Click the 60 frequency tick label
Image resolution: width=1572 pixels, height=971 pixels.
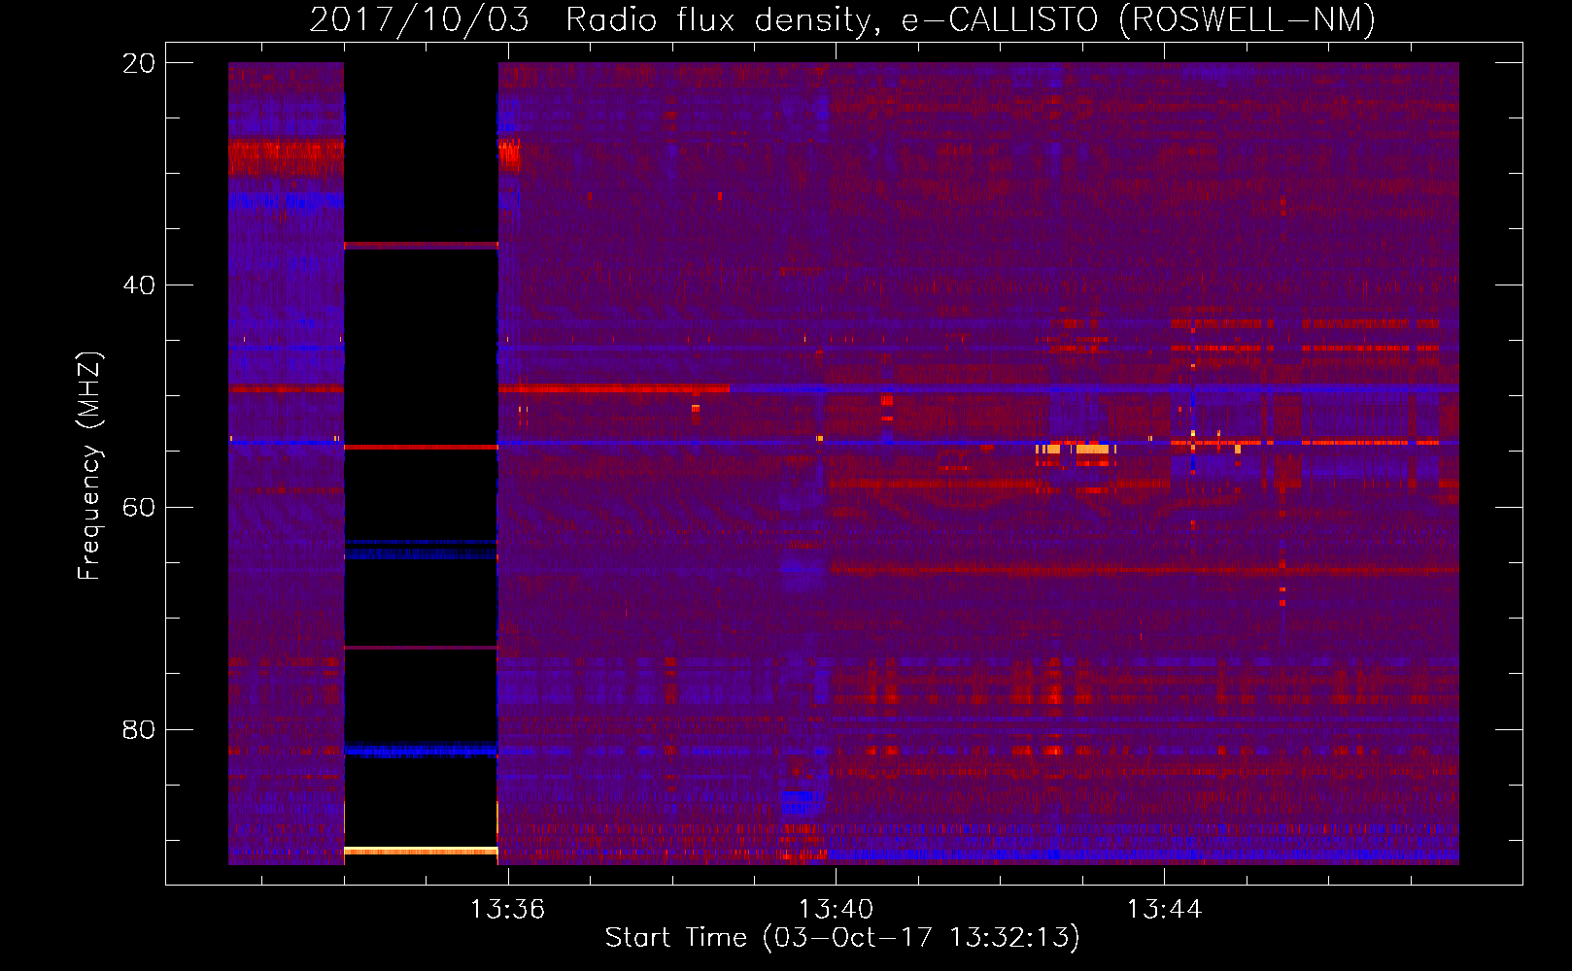pos(138,508)
